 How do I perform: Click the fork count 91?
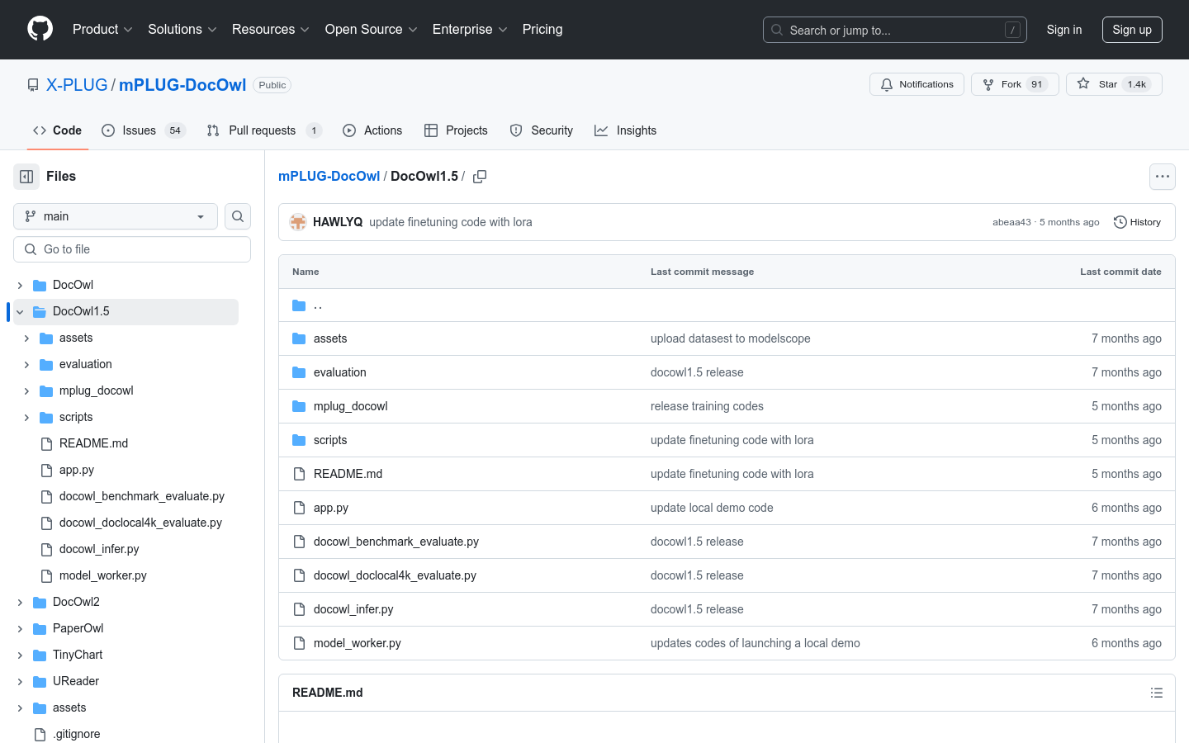pyautogui.click(x=1037, y=84)
